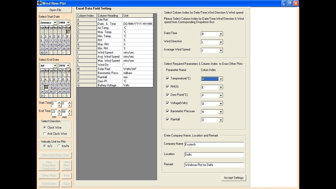The height and width of the screenshot is (189, 336).
Task: Open the Average Wind Speed column dropdown
Action: [221, 50]
